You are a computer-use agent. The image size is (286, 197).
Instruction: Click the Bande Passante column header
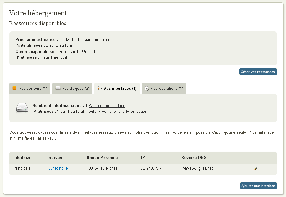[102, 157]
